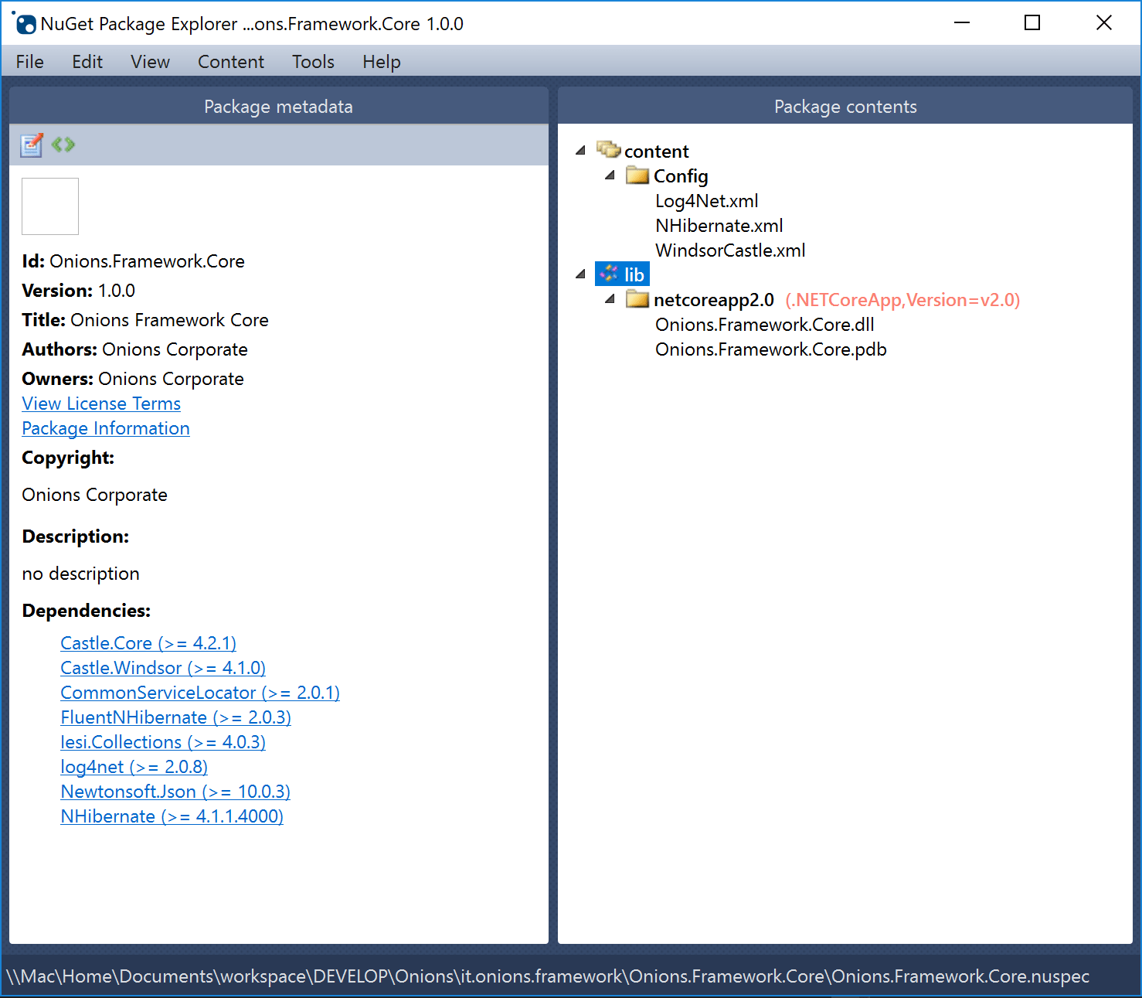Open the Castle.Windsor dependency link
This screenshot has width=1142, height=998.
(x=163, y=668)
